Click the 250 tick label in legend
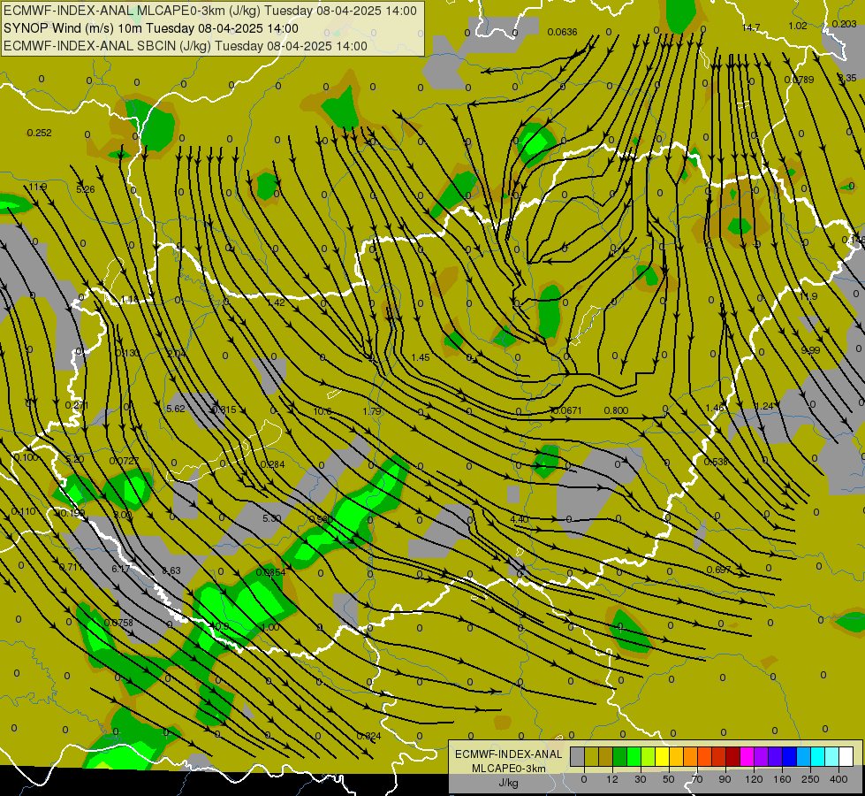Viewport: 865px width, 796px height. 810,779
